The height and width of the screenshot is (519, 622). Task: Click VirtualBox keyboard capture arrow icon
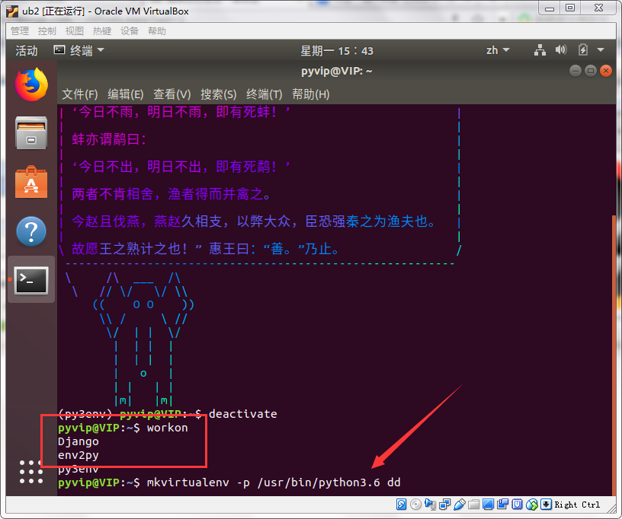(547, 505)
